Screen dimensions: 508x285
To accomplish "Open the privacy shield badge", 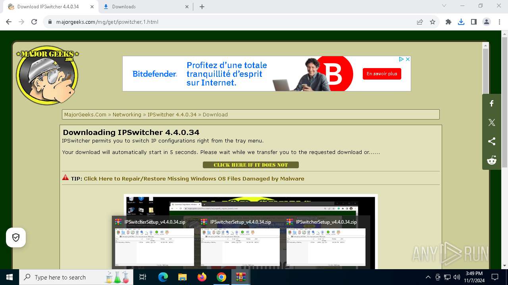I will tap(16, 237).
